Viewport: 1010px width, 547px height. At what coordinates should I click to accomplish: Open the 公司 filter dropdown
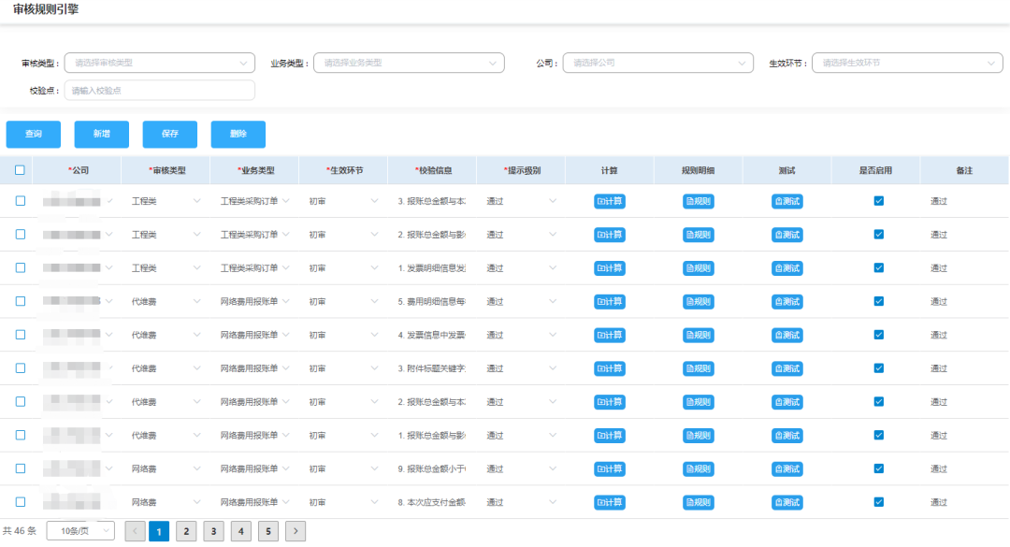tap(657, 63)
